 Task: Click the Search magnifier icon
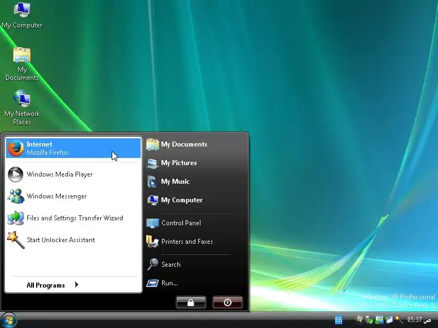(x=153, y=264)
